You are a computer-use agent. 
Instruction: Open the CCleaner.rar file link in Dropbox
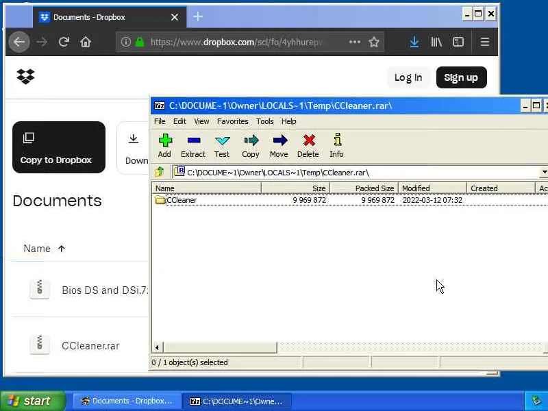[x=90, y=346]
